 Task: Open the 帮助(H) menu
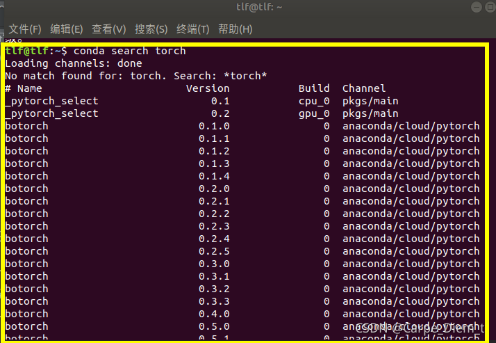(x=235, y=29)
